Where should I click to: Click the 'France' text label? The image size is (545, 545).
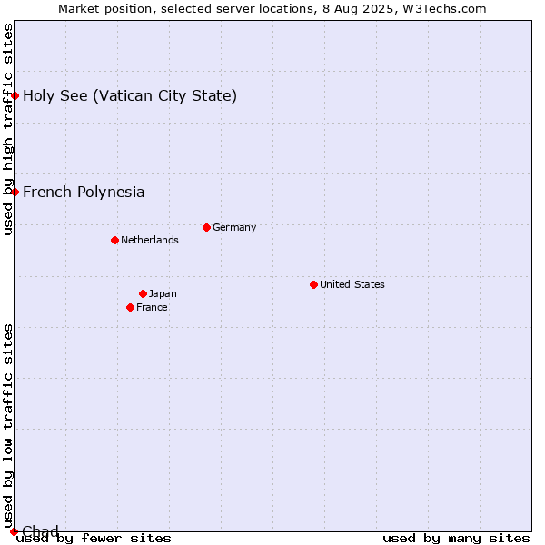pos(152,308)
